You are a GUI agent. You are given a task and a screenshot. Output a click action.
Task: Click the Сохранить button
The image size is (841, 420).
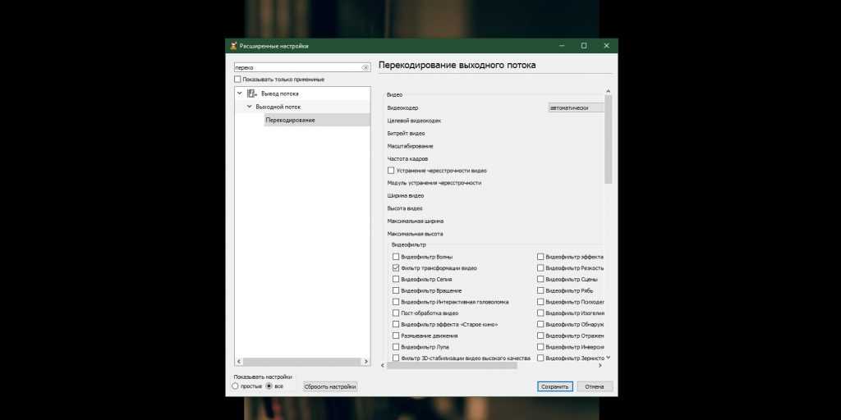(554, 386)
